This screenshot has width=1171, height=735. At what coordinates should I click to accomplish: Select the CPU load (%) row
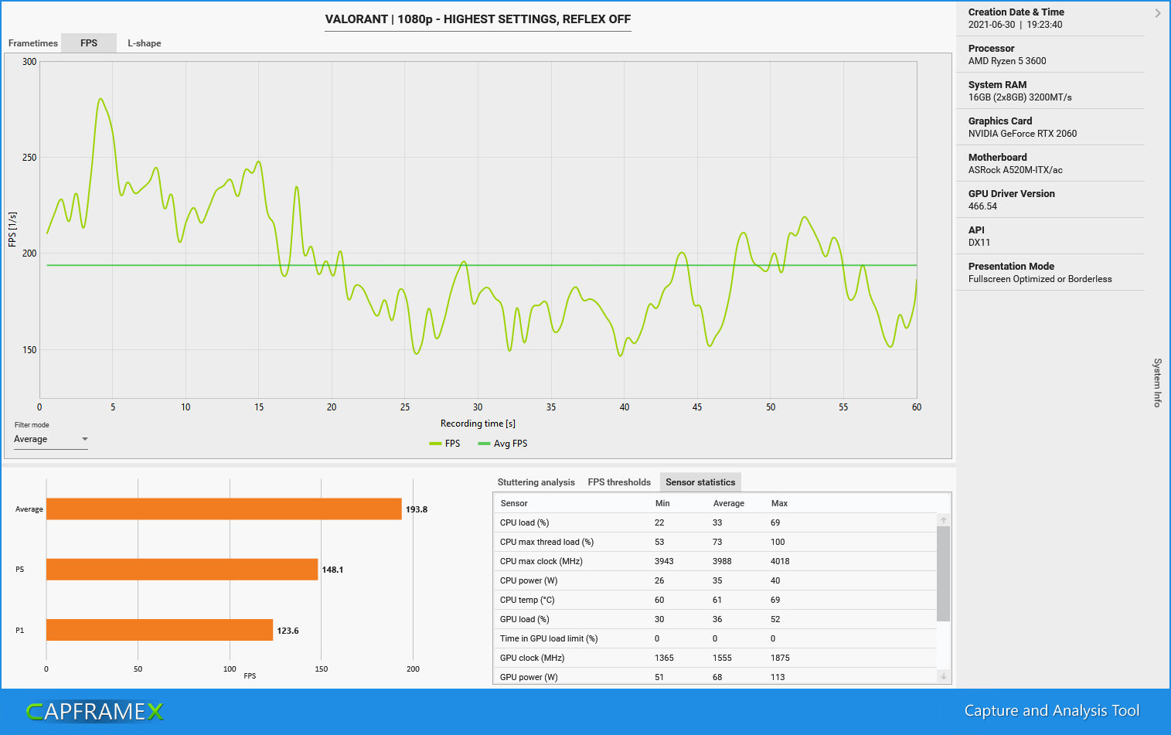pos(715,522)
